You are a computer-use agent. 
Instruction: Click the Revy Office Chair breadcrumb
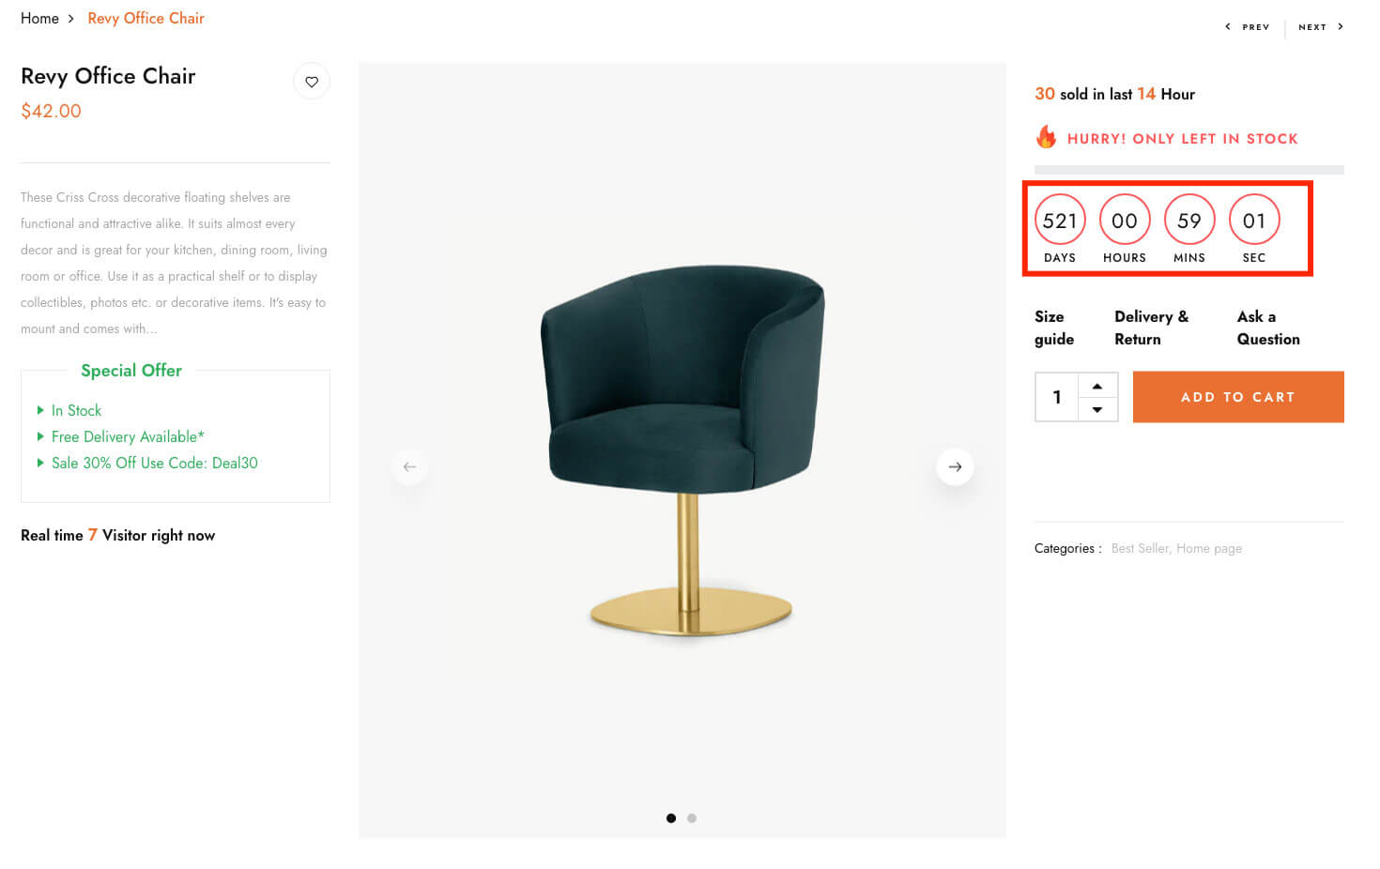(x=146, y=19)
